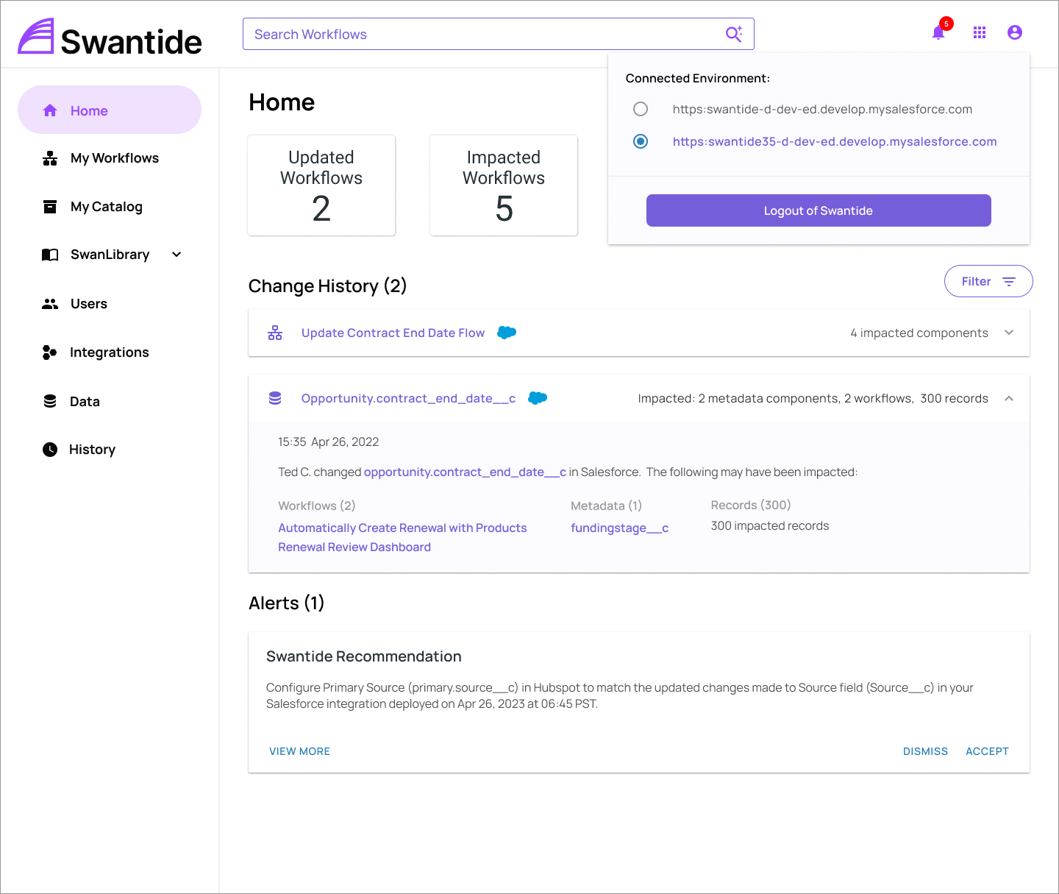
Task: Click database icon beside Opportunity.contract_end_date__c
Action: point(275,398)
